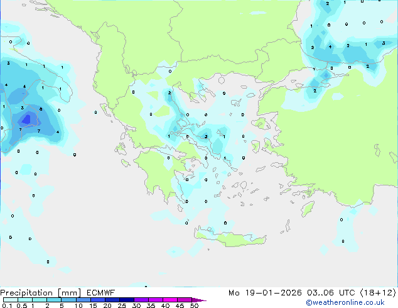Click the '40' legend scale label

click(x=165, y=305)
